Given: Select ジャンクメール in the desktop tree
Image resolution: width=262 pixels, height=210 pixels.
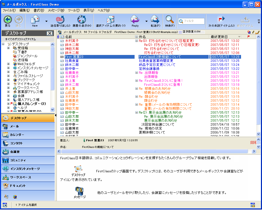Looking at the screenshot, I should (x=27, y=56).
